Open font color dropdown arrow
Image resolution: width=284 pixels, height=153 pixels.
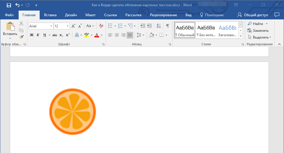101,35
